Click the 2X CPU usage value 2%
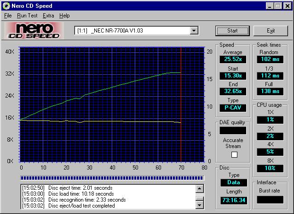 point(270,136)
